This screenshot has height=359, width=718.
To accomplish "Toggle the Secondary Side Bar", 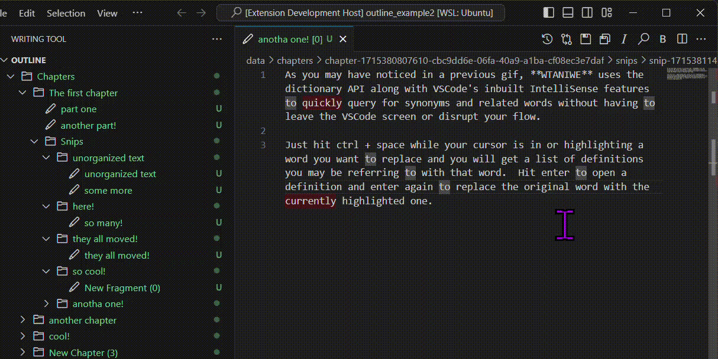I will click(587, 12).
